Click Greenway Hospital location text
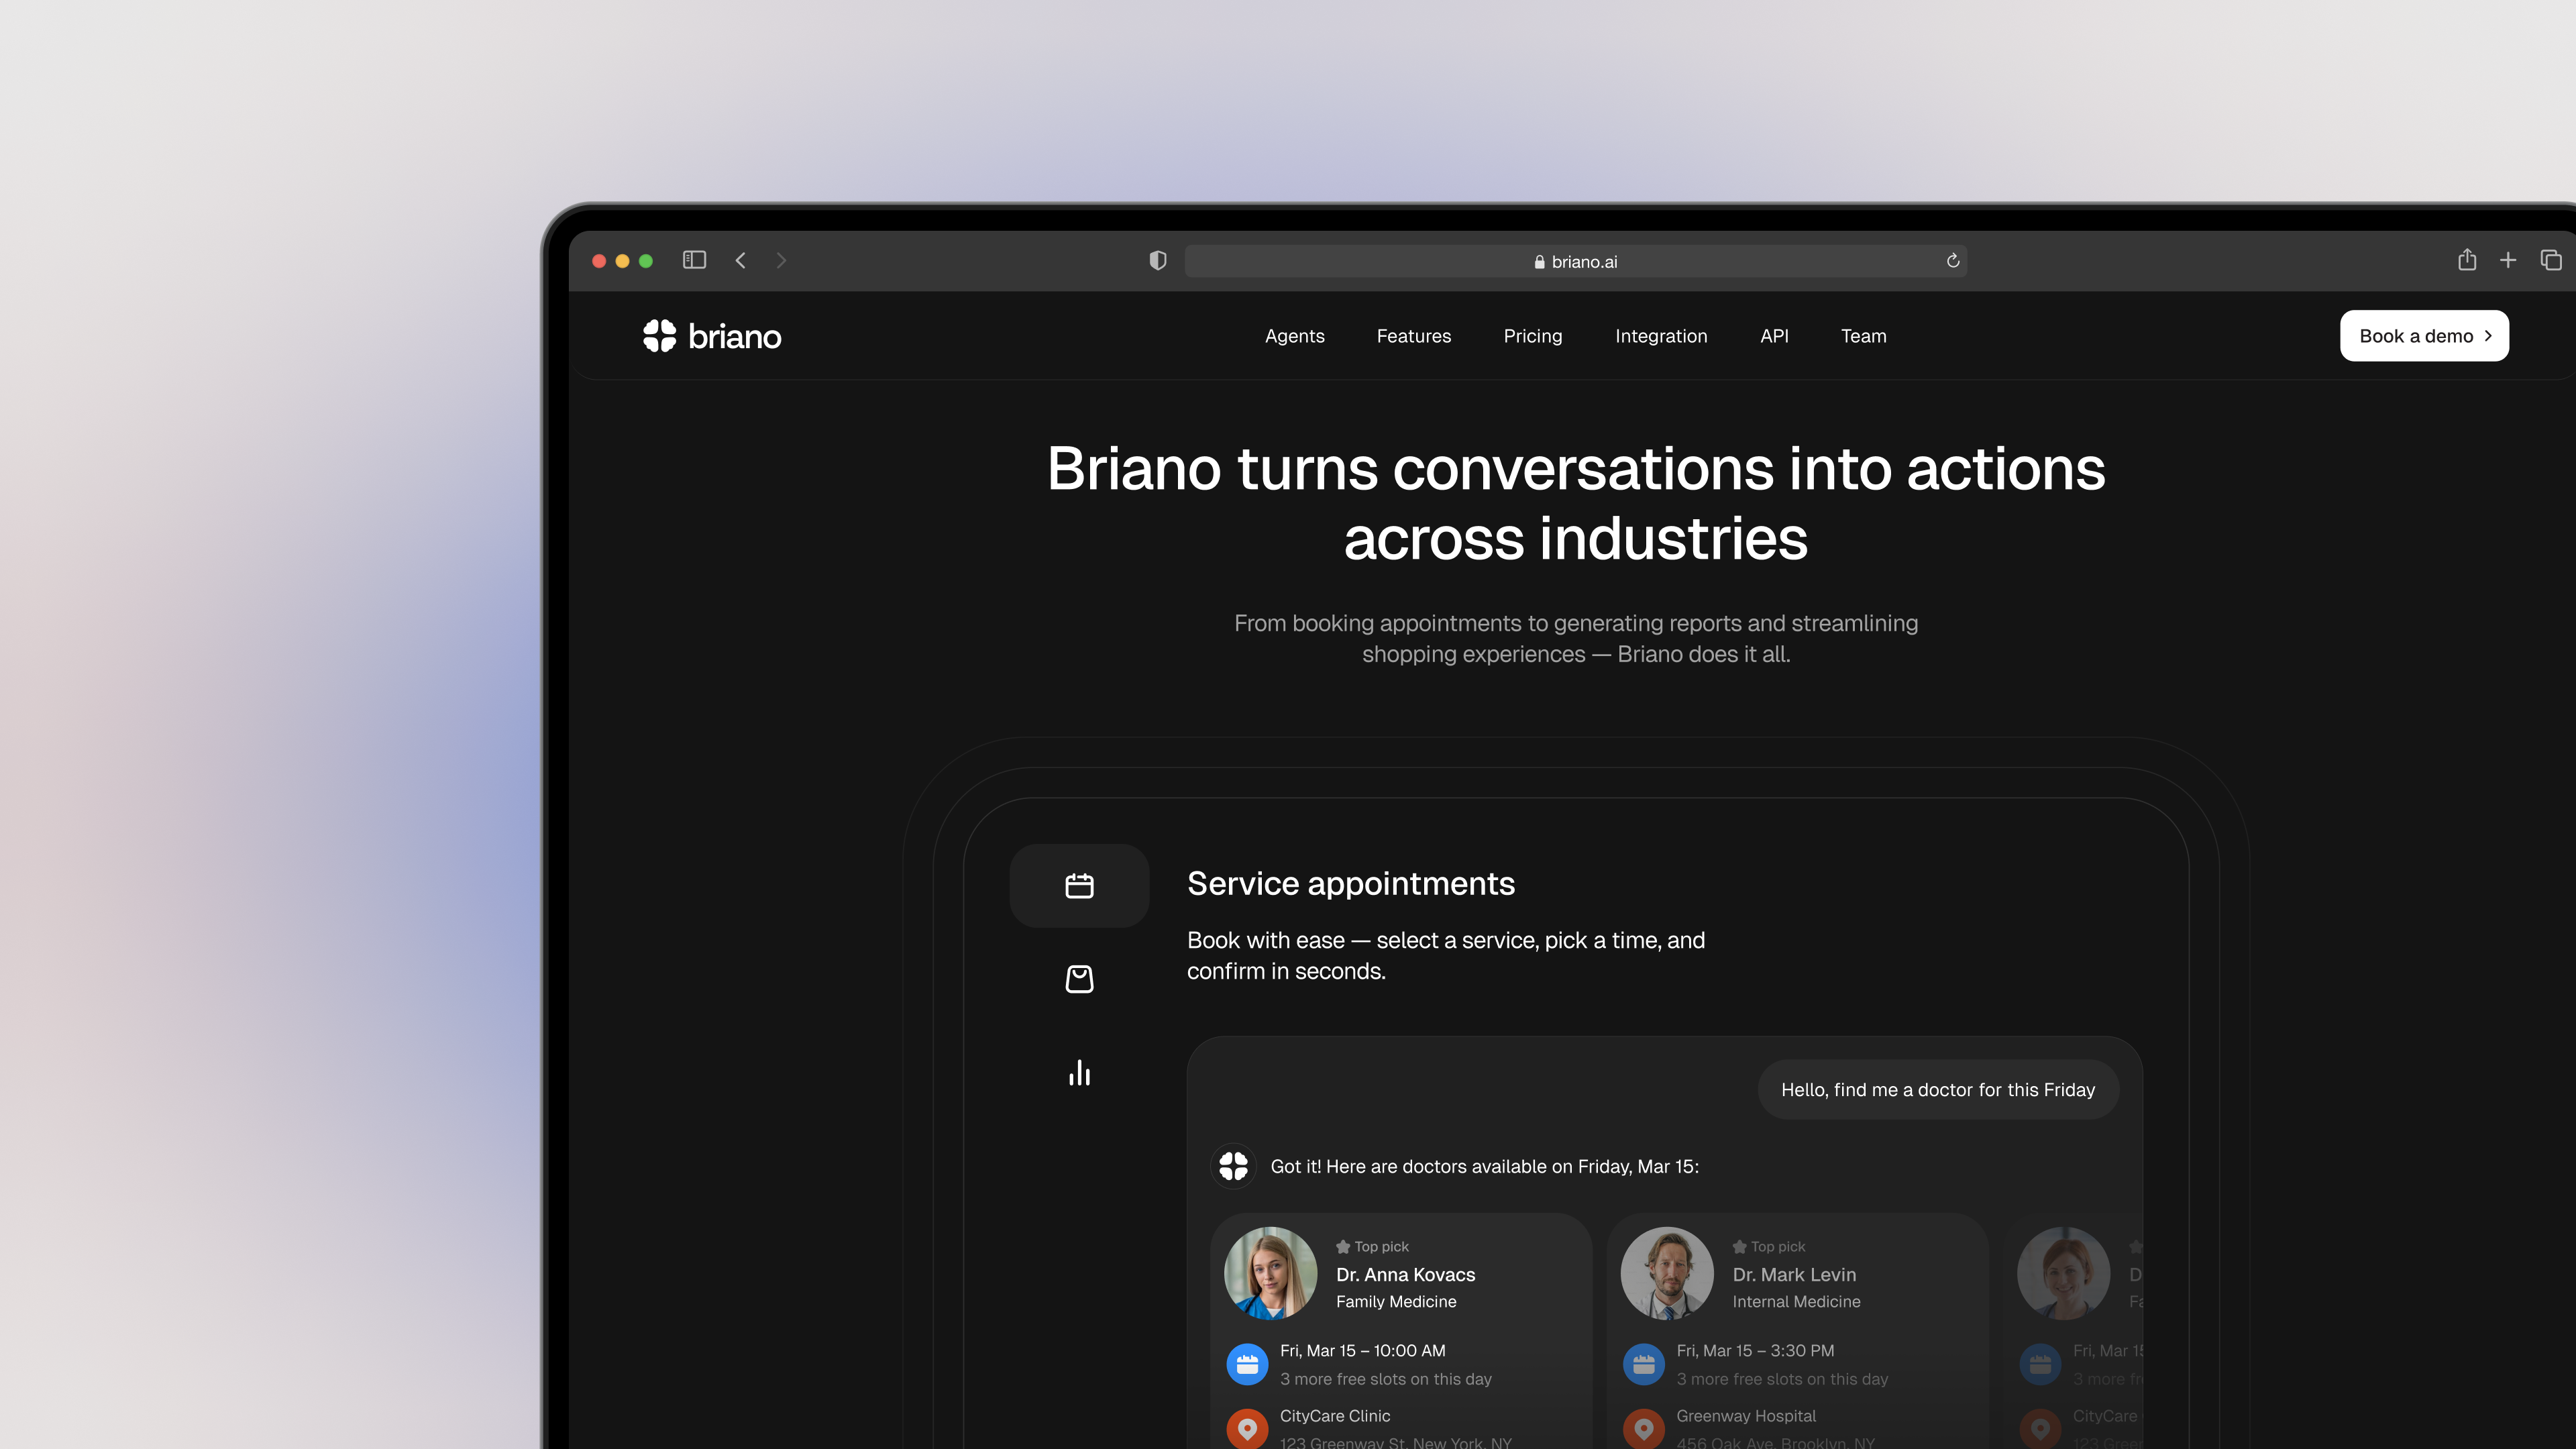The height and width of the screenshot is (1449, 2576). (1746, 1416)
